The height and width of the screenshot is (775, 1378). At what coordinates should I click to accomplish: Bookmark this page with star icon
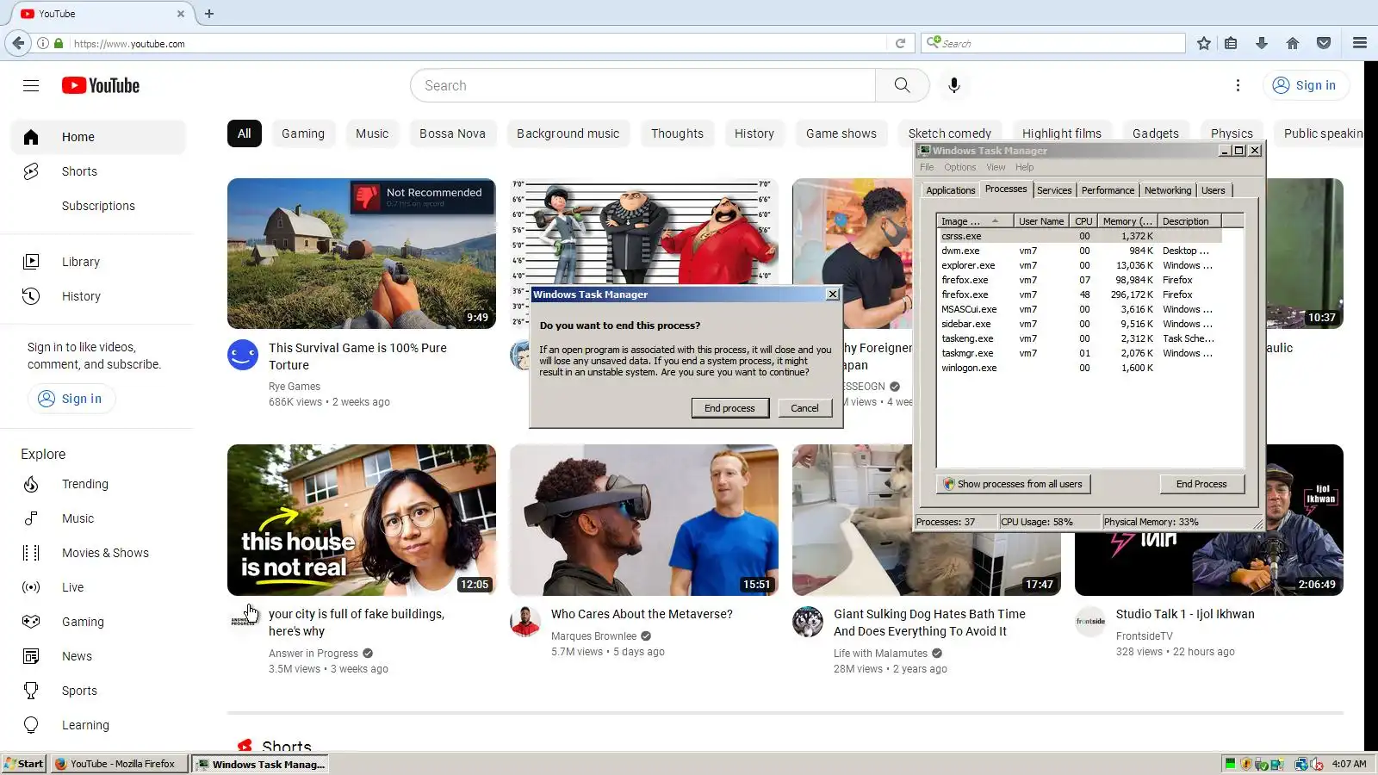pyautogui.click(x=1204, y=43)
